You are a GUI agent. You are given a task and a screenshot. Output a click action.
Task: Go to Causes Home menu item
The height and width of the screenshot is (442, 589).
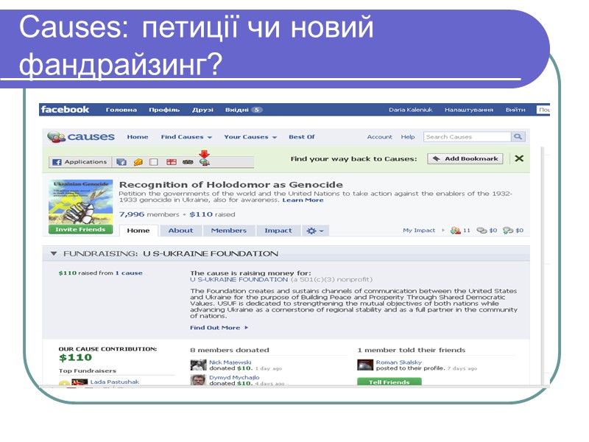(138, 137)
